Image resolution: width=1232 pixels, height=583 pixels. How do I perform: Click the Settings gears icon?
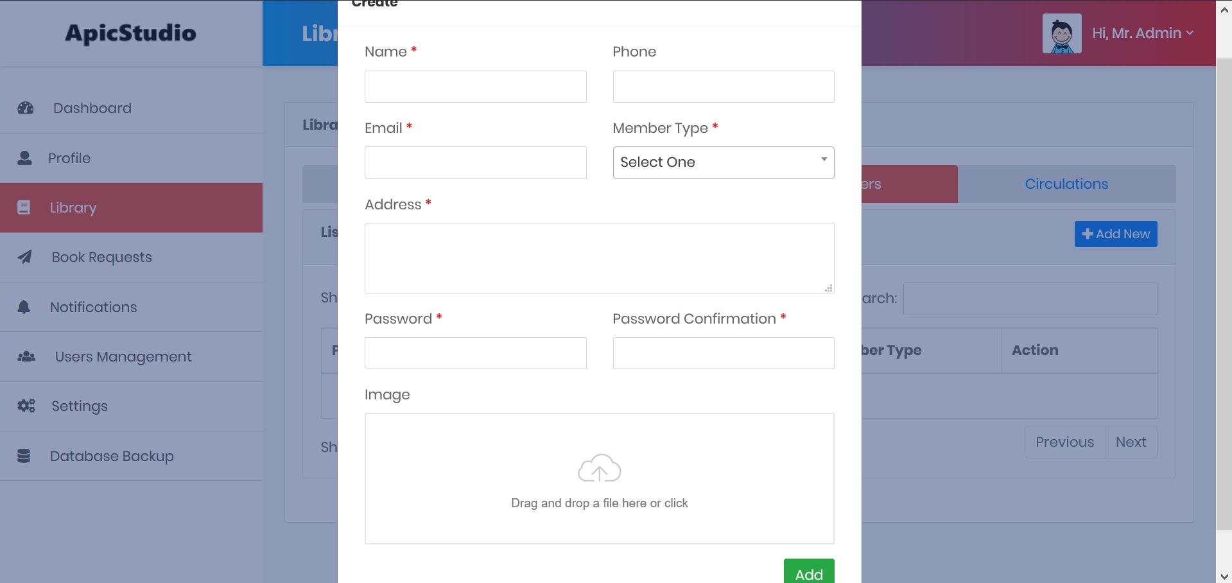26,406
